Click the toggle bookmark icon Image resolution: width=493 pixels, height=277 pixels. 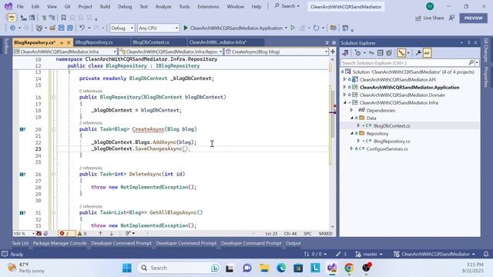click(x=63, y=18)
